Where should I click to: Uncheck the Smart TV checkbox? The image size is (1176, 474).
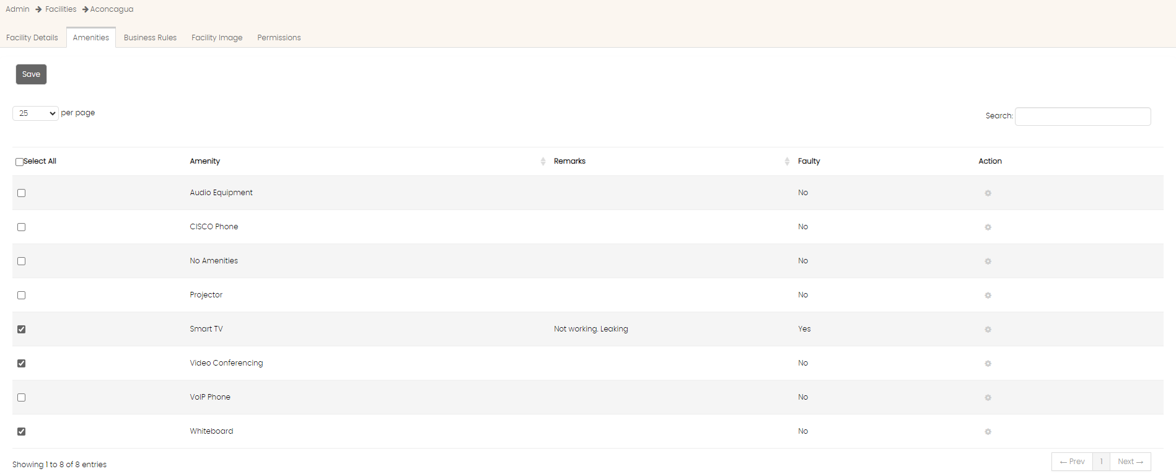coord(22,329)
